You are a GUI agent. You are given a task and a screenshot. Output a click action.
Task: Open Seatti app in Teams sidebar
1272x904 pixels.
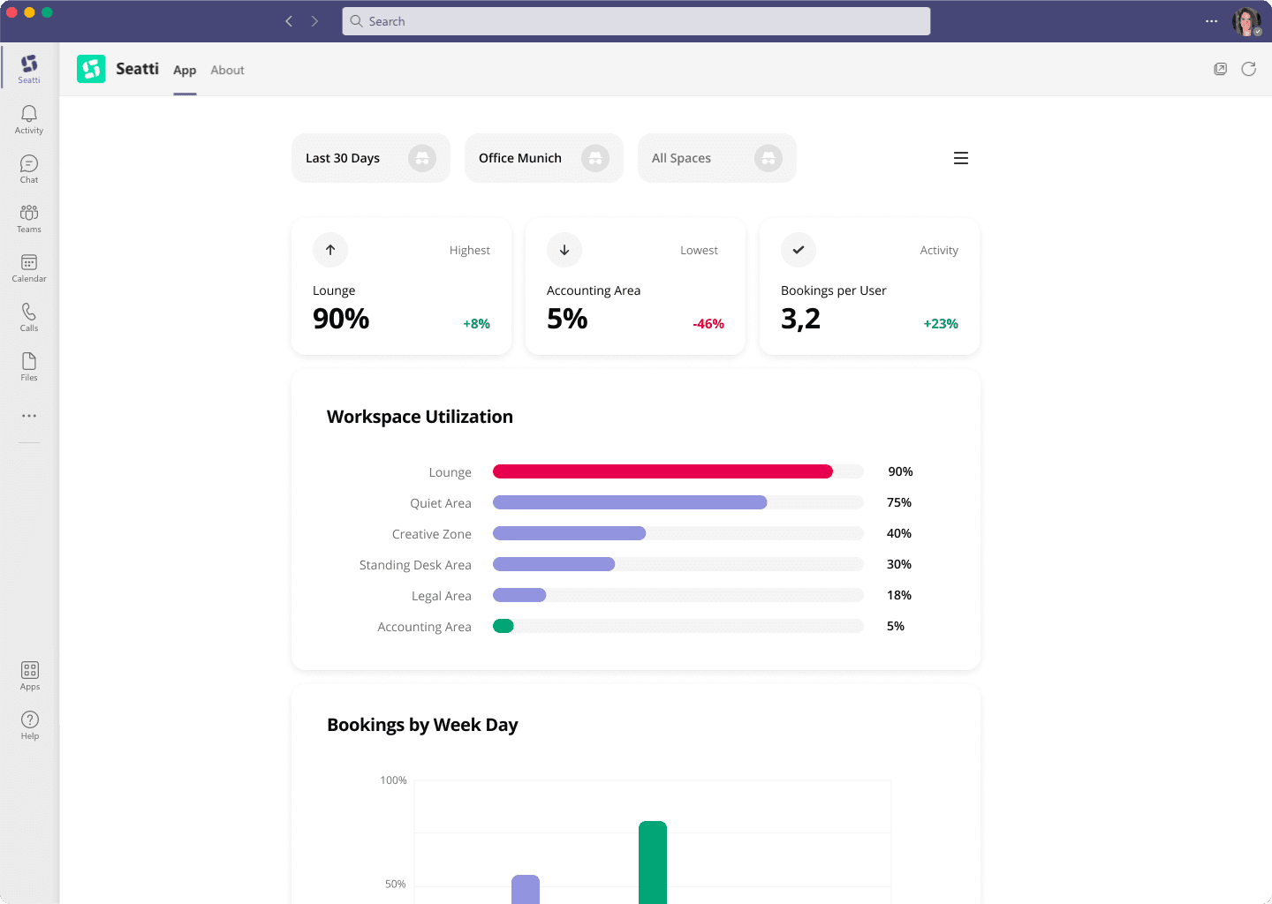pos(29,68)
